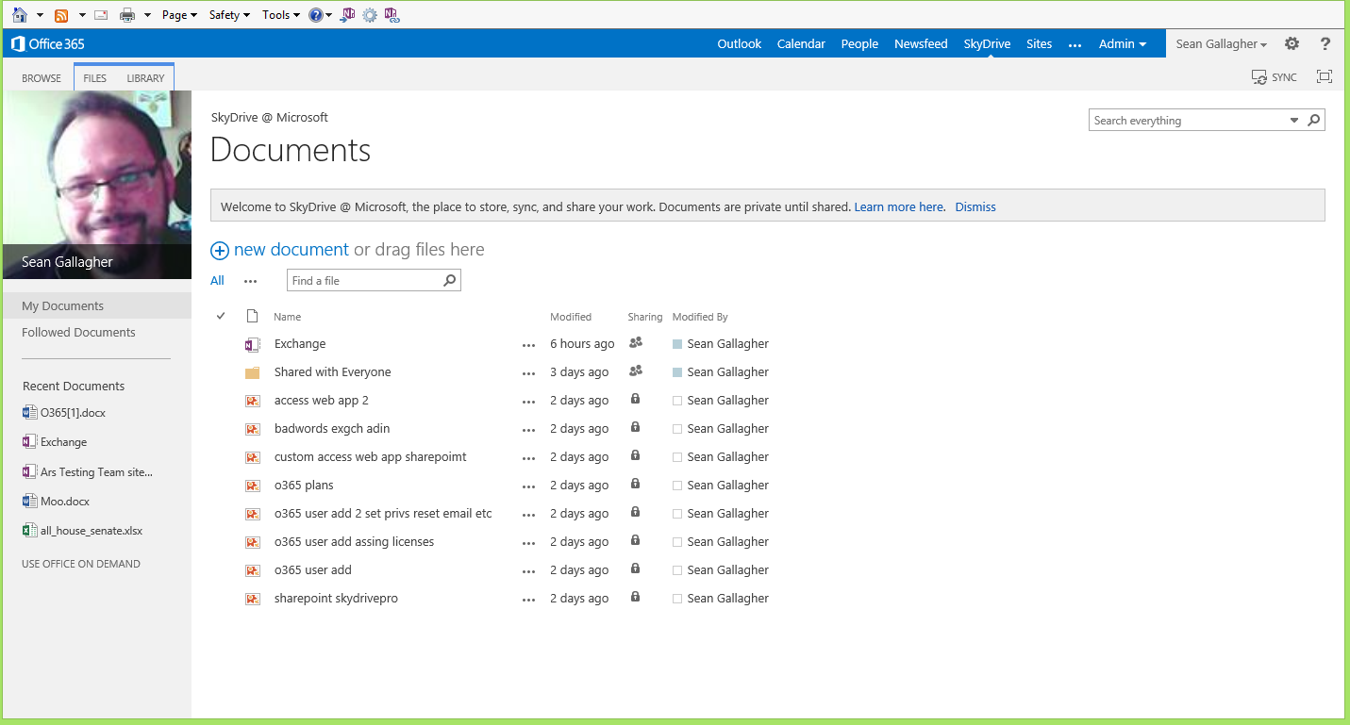1350x725 pixels.
Task: Toggle the focus on content icon
Action: tap(1325, 77)
